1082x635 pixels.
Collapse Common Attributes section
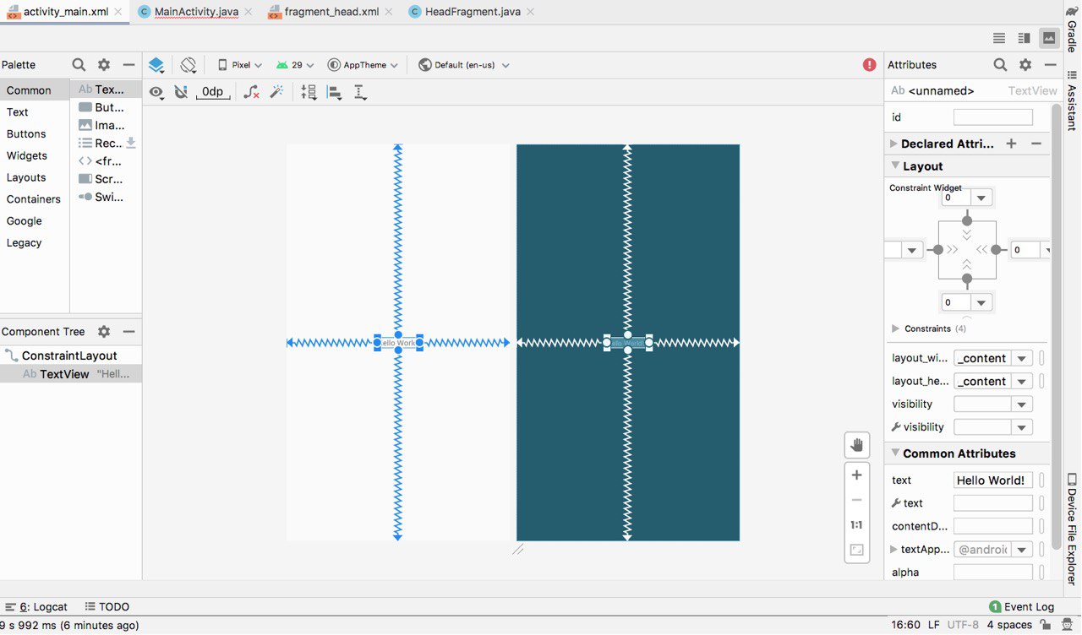pyautogui.click(x=895, y=453)
